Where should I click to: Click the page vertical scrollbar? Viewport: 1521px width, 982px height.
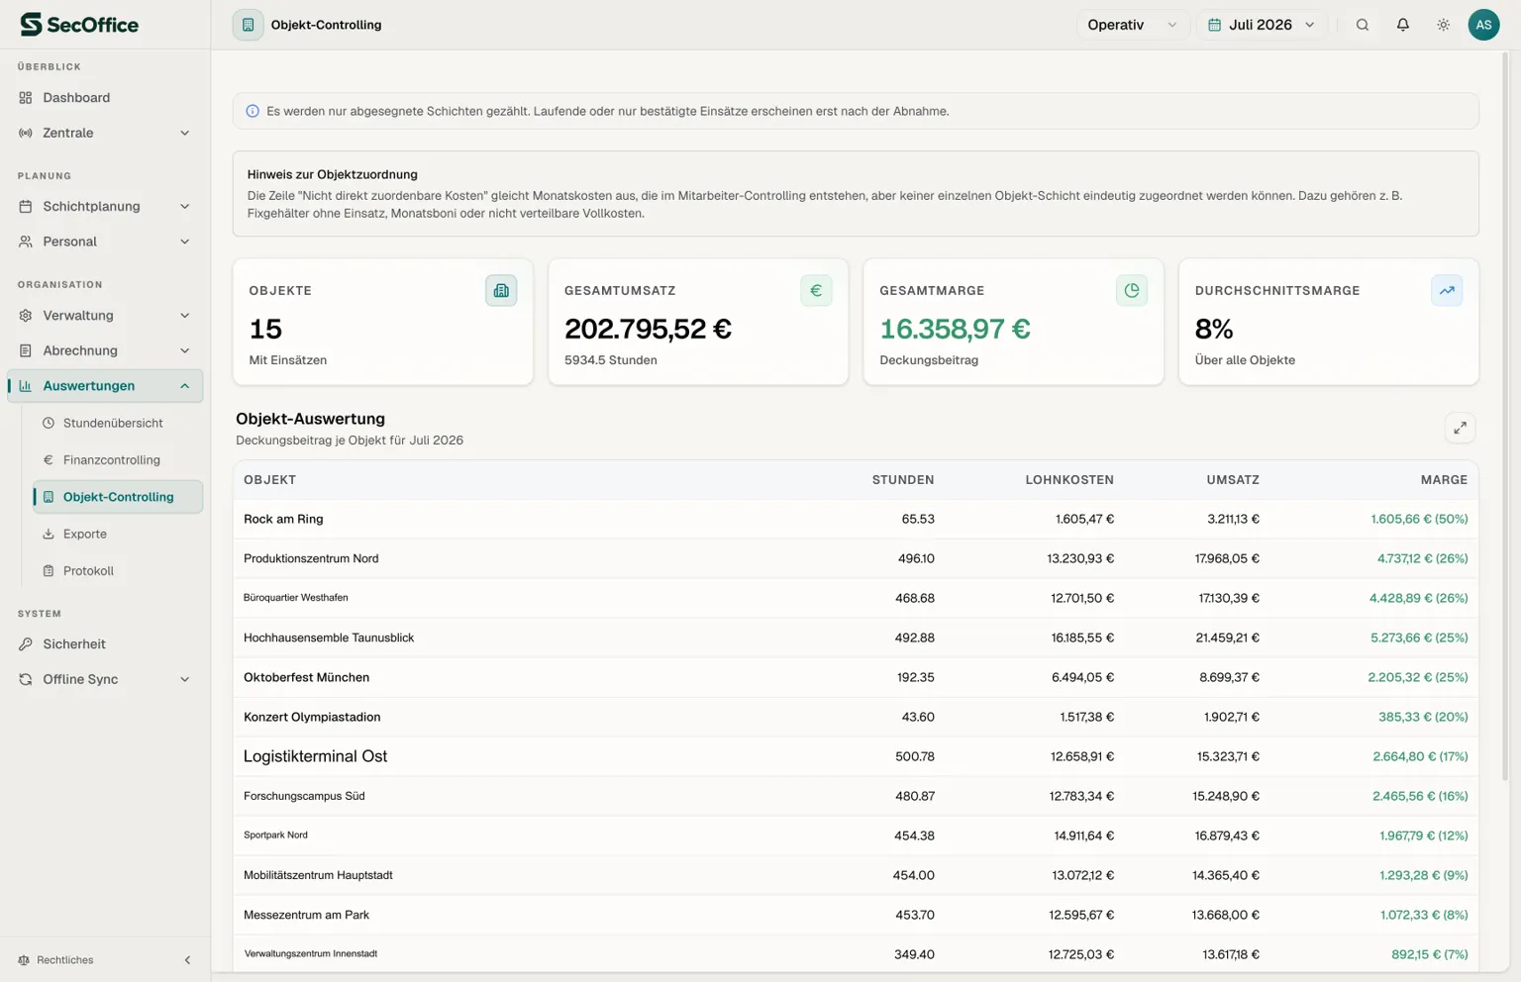(1505, 416)
